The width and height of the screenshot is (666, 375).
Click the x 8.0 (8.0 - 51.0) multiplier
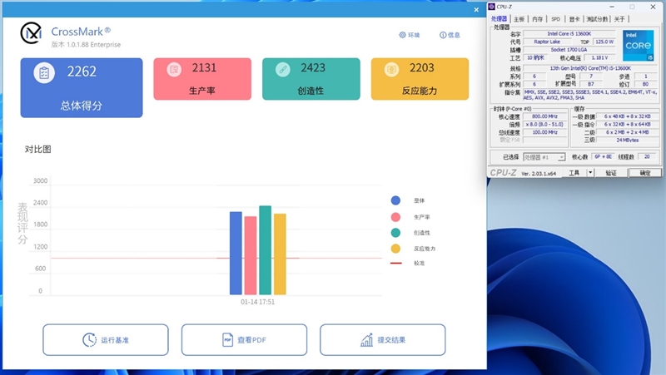click(545, 124)
